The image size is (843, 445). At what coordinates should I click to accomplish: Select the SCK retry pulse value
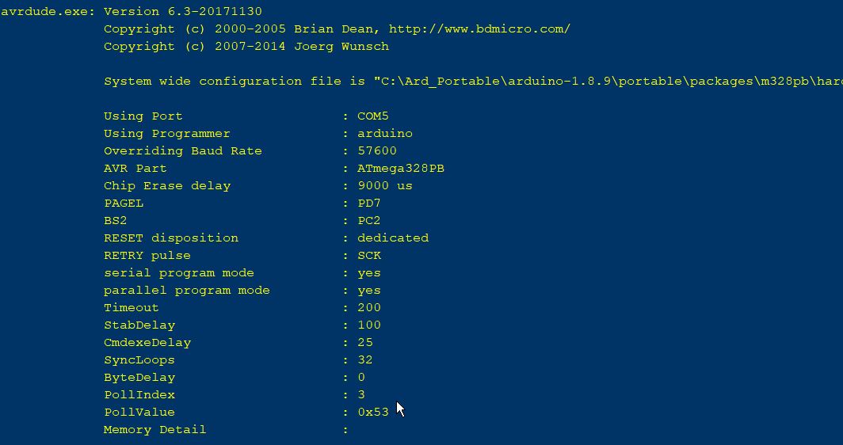click(369, 255)
